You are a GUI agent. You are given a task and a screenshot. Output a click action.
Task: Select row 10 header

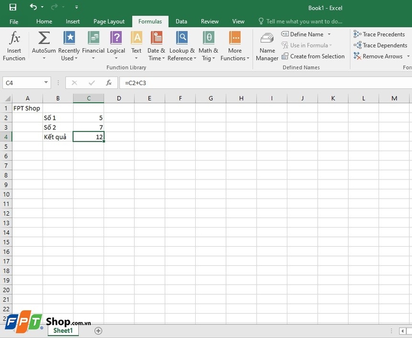tap(6, 194)
